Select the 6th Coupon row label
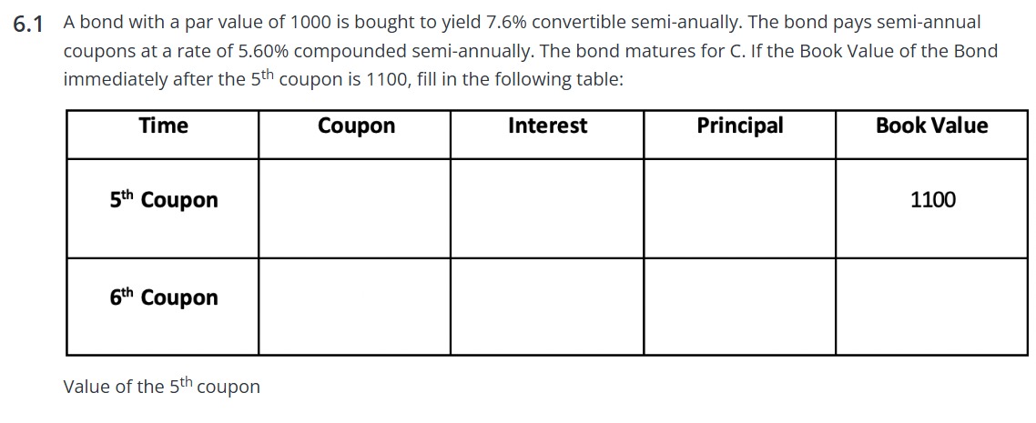The image size is (1036, 423). point(164,298)
